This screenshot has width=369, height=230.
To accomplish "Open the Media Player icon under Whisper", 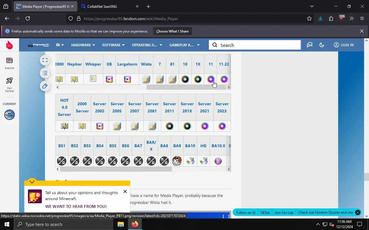I will (x=93, y=78).
